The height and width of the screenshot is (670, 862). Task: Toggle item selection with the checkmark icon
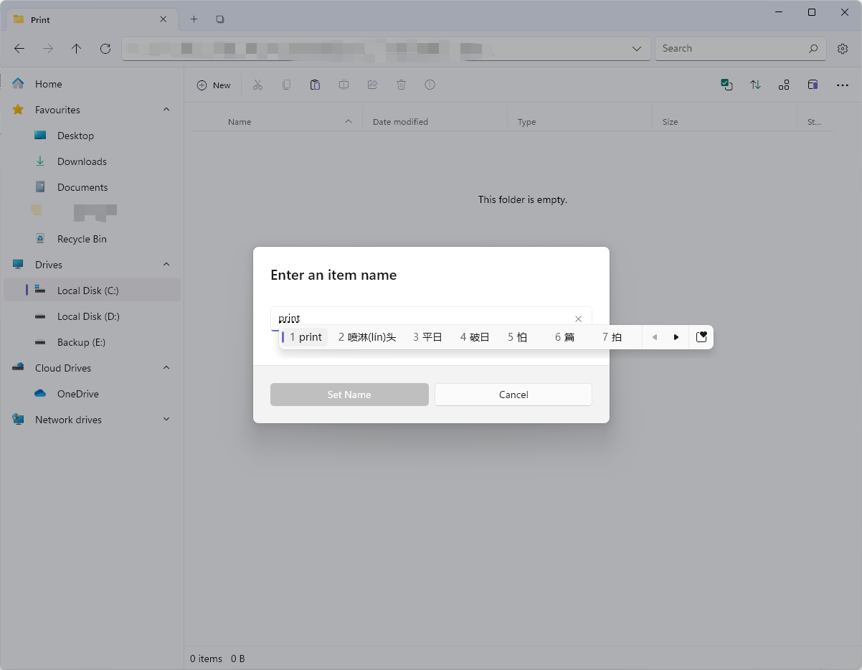(726, 85)
